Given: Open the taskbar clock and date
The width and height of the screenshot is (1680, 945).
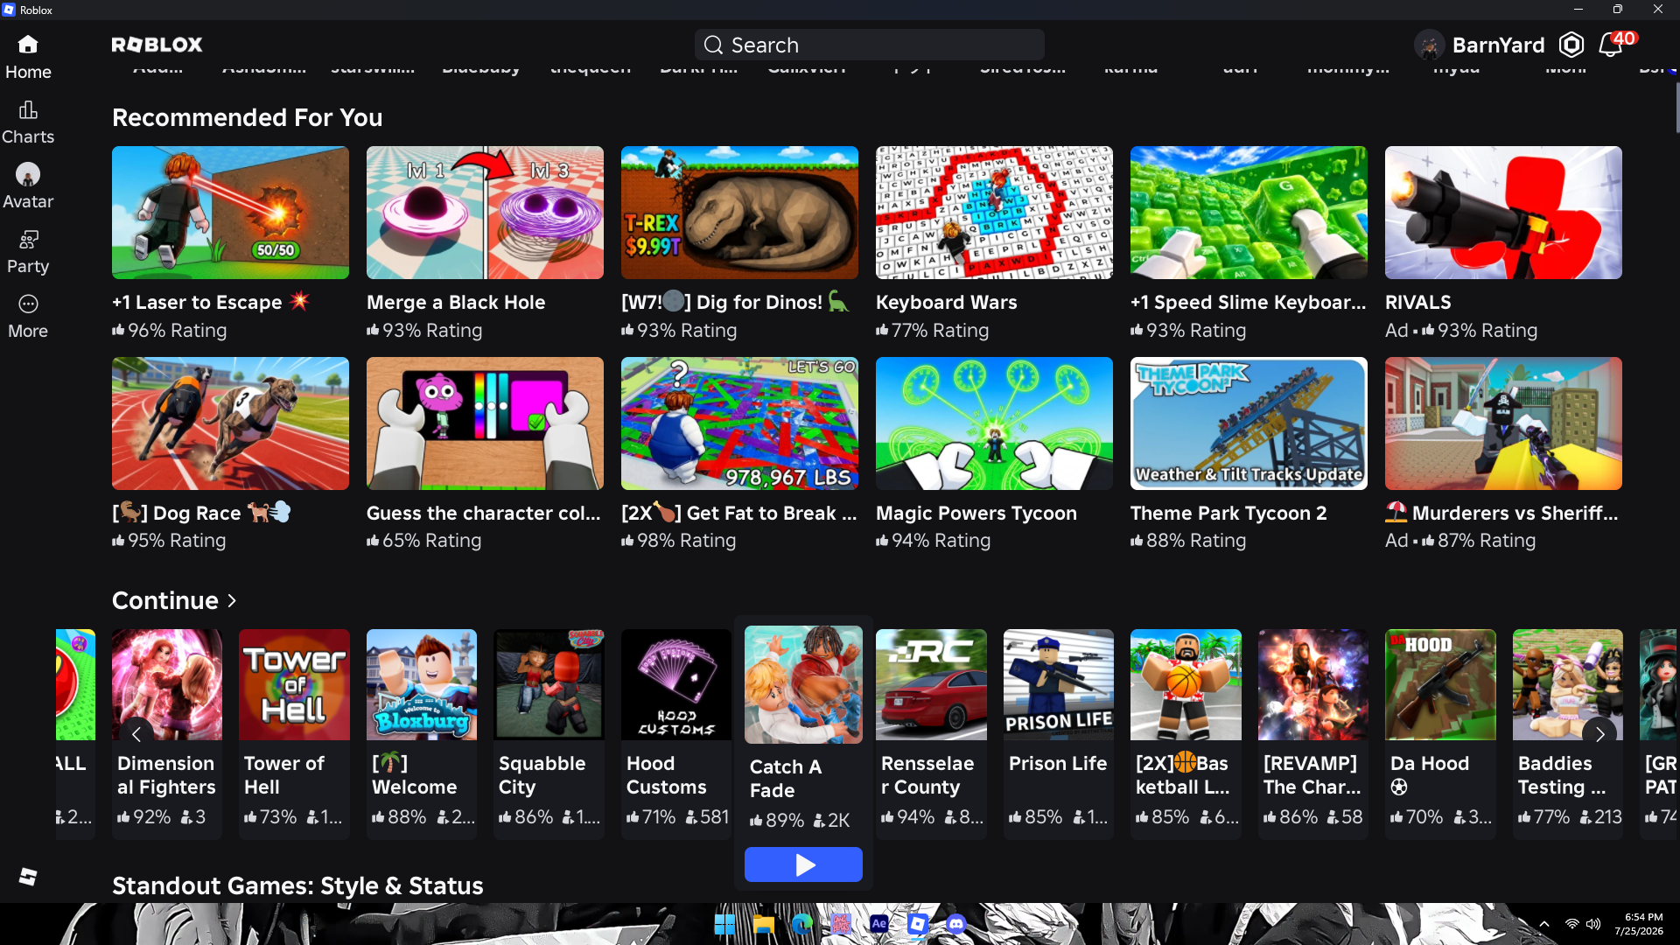Looking at the screenshot, I should pos(1640,924).
